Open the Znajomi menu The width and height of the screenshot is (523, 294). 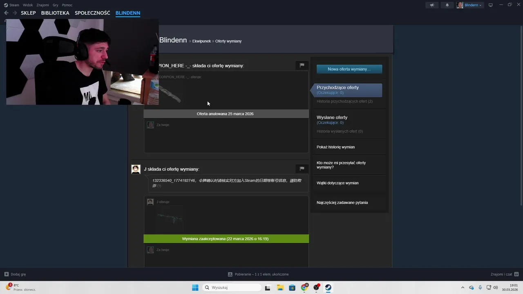coord(42,5)
